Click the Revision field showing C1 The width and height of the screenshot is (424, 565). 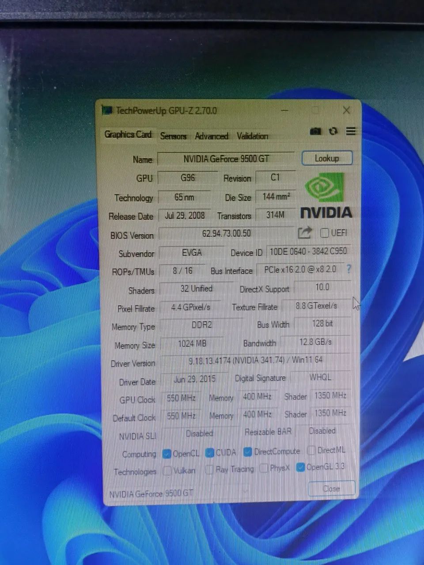click(275, 177)
